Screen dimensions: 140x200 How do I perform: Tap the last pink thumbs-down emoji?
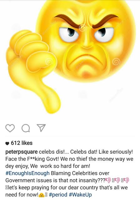click(127, 180)
